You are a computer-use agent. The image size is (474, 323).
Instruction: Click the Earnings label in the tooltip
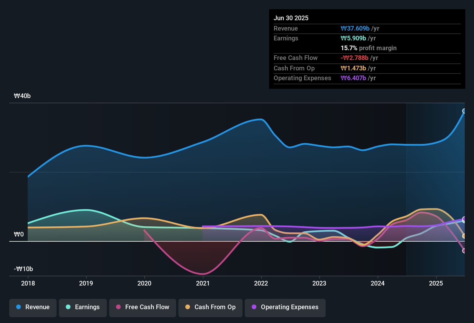[x=286, y=38]
